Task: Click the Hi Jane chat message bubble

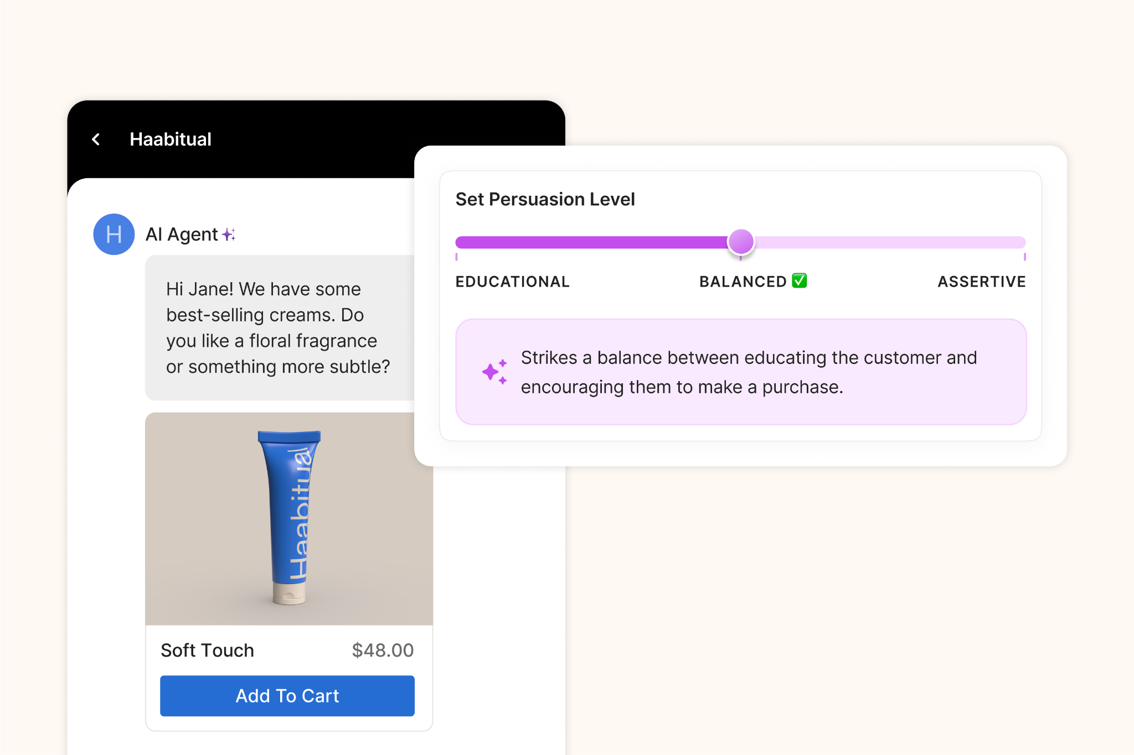Action: [279, 327]
